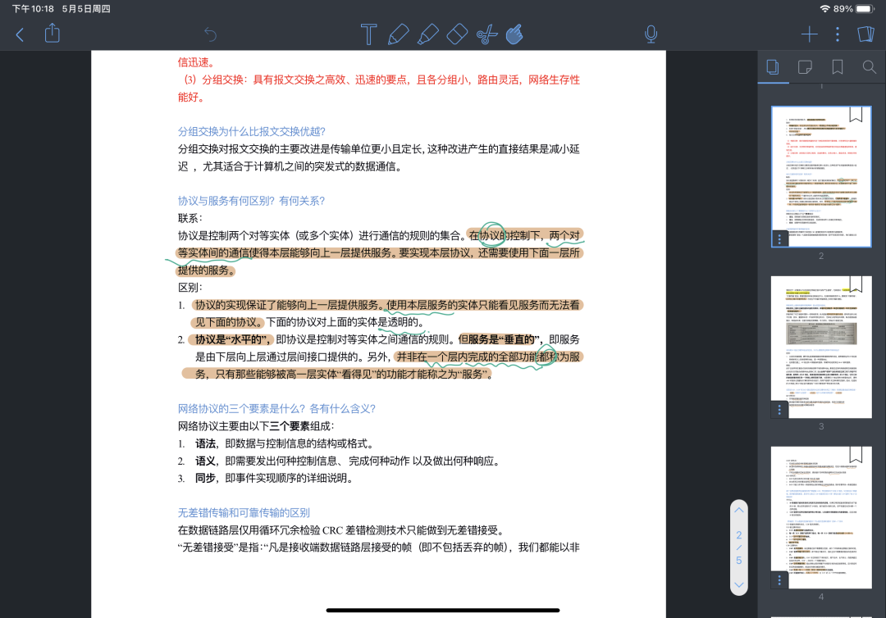Select the Highlighter tool
The width and height of the screenshot is (886, 618).
click(x=427, y=34)
